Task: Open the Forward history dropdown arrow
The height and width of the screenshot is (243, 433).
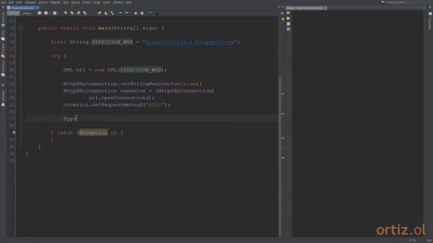Action: coord(59,13)
